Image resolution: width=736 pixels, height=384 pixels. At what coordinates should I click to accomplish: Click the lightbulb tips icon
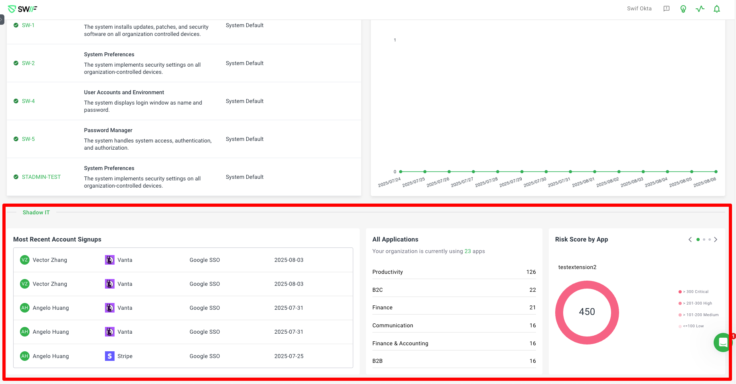click(683, 9)
